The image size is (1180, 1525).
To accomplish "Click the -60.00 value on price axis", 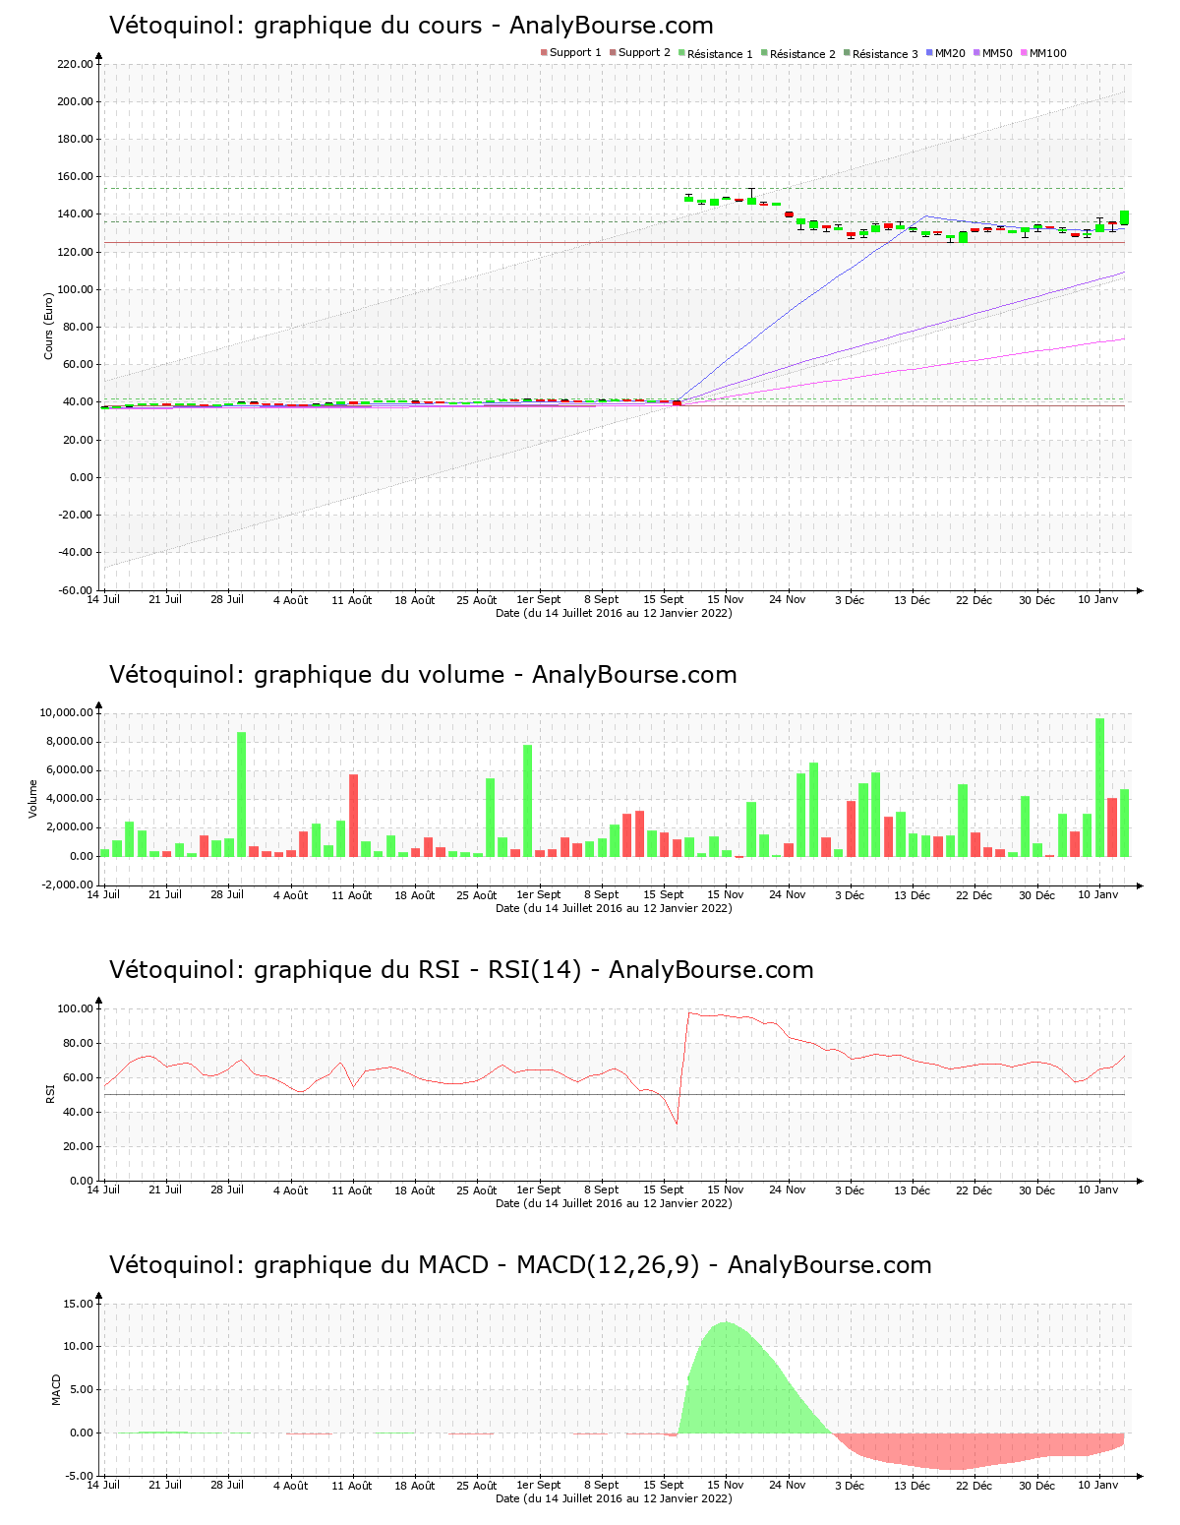I will tap(75, 590).
